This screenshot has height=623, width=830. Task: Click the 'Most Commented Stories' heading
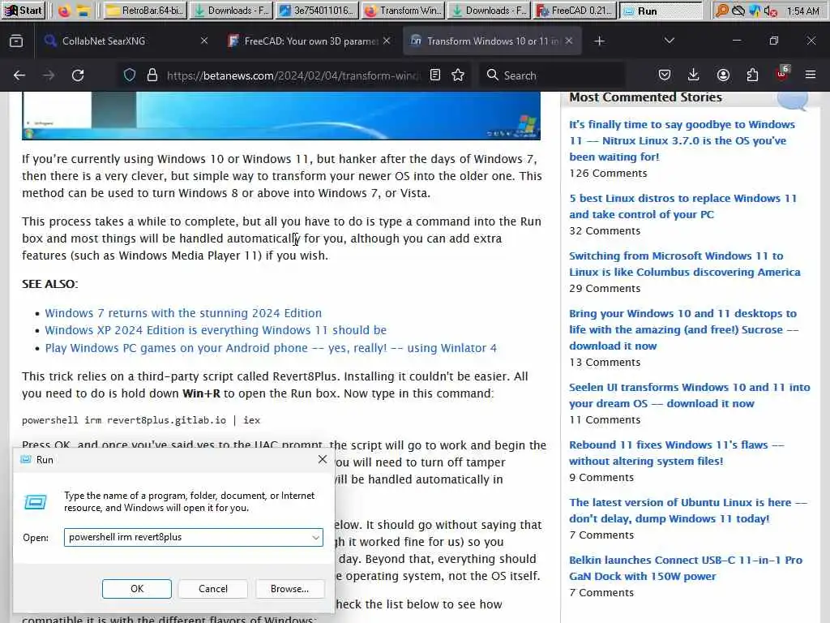click(x=645, y=97)
